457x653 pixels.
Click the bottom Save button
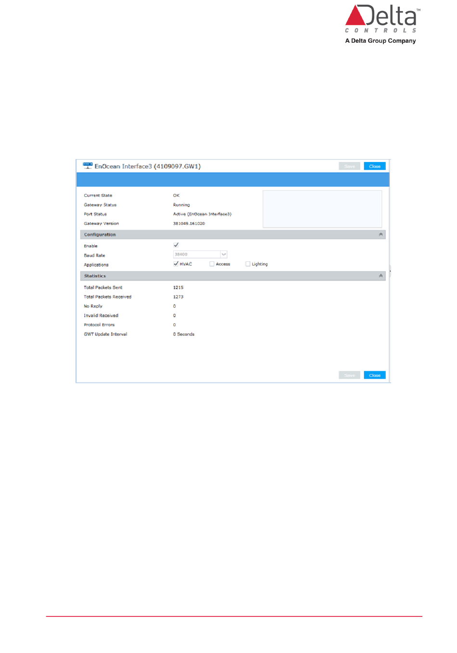point(349,375)
